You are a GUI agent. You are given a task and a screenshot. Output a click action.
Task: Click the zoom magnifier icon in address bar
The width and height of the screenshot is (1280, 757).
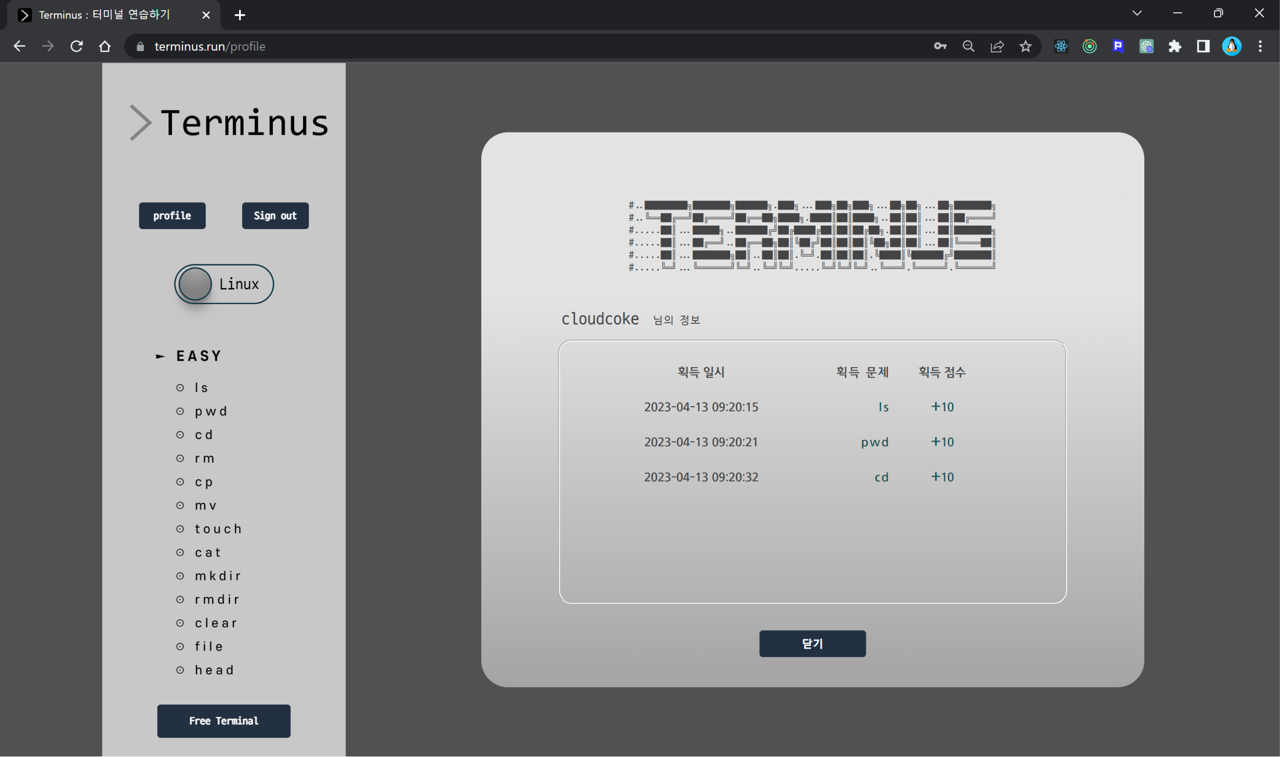pos(968,47)
